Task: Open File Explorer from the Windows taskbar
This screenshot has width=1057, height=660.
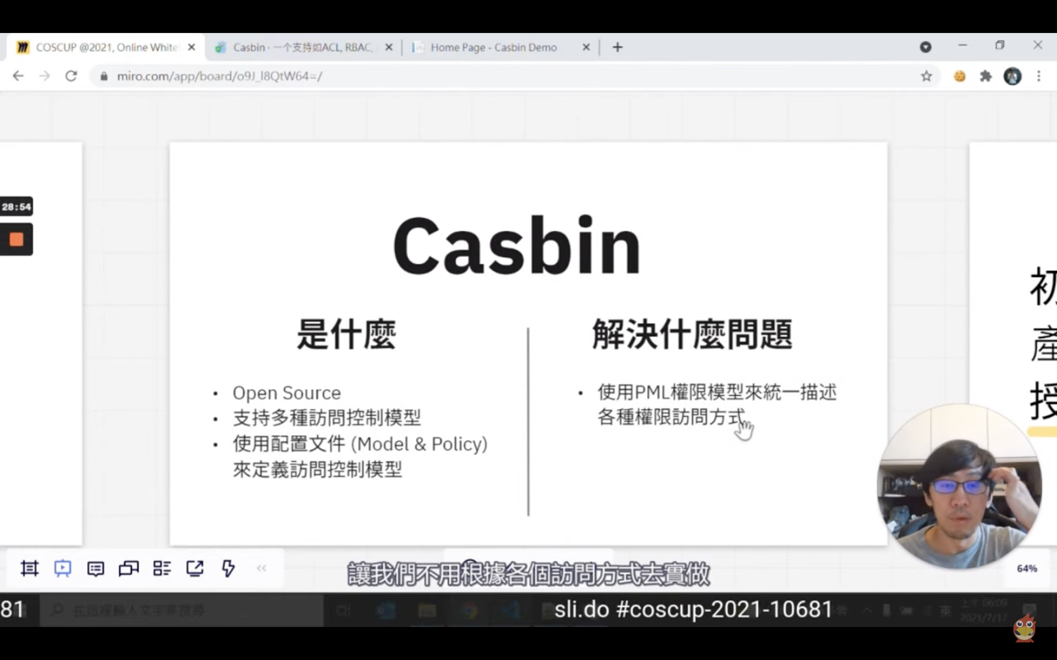Action: click(427, 610)
